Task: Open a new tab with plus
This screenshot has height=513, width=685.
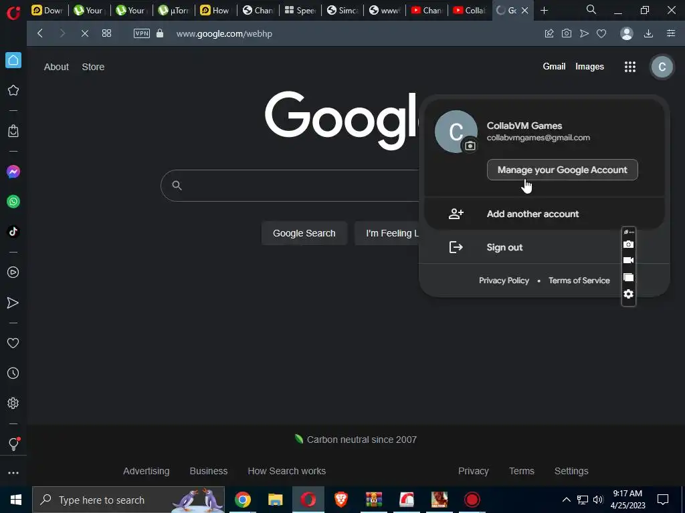Action: coord(545,11)
